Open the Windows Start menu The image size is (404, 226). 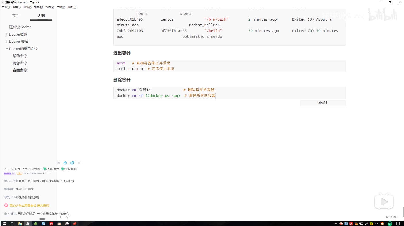[x=4, y=224]
